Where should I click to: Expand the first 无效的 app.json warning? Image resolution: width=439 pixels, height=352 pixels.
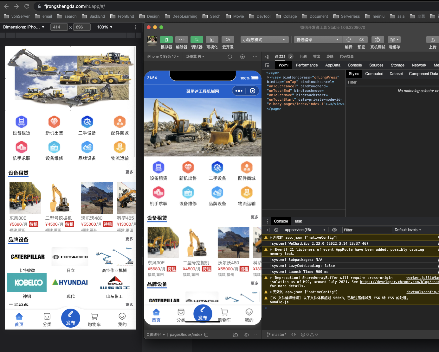271,237
